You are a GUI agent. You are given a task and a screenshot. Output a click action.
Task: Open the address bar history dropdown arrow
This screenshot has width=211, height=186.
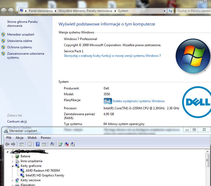pyautogui.click(x=164, y=11)
